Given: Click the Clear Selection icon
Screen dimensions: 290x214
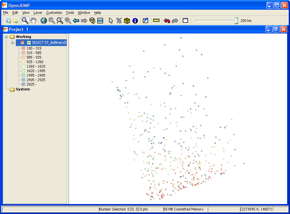Looking at the screenshot, I should click(119, 21).
